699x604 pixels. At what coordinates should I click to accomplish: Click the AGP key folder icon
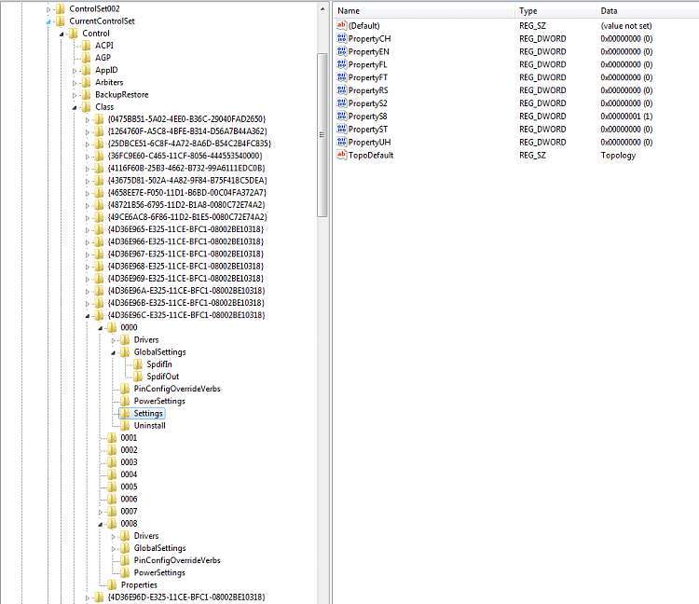86,58
